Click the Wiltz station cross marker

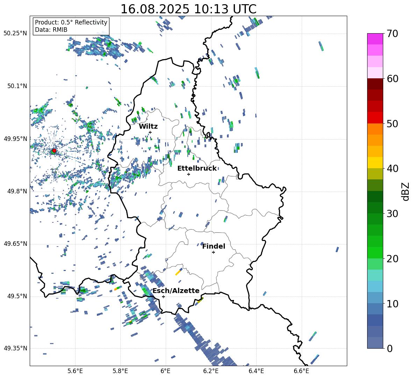coord(150,132)
